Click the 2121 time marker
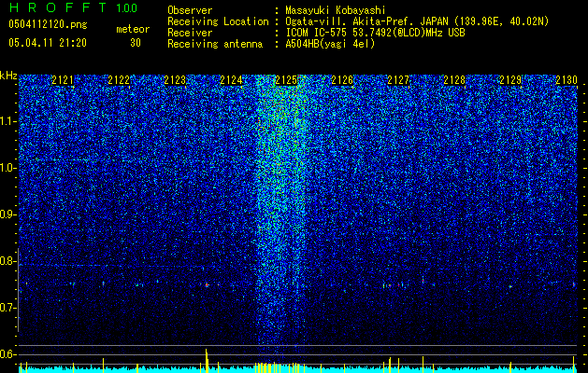This screenshot has height=373, width=588. pos(63,79)
